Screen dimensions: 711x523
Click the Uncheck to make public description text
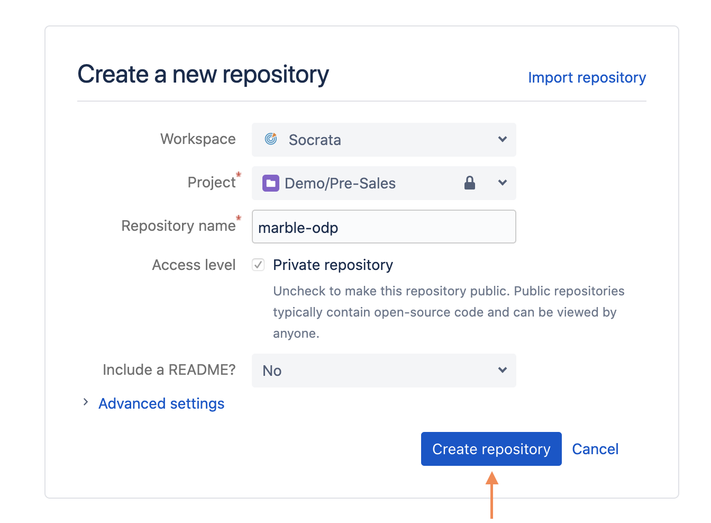click(449, 312)
